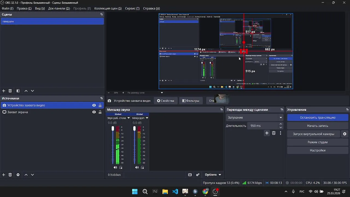350x197 pixels.
Task: Open Visual Studio Code from taskbar
Action: 175,192
